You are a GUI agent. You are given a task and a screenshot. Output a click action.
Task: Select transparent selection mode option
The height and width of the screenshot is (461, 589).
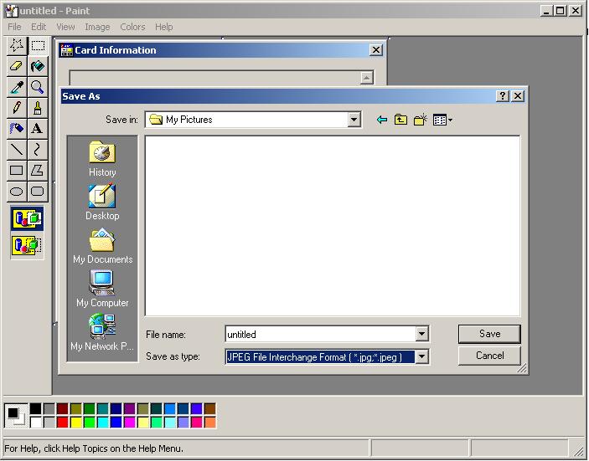27,246
